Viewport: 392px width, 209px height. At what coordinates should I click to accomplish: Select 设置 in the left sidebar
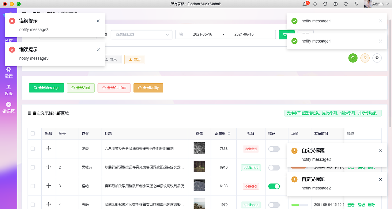(8, 72)
